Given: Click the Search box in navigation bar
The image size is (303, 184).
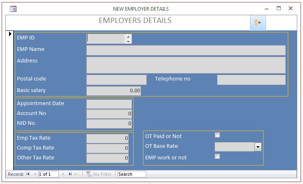Looking at the screenshot, I should click(132, 174).
